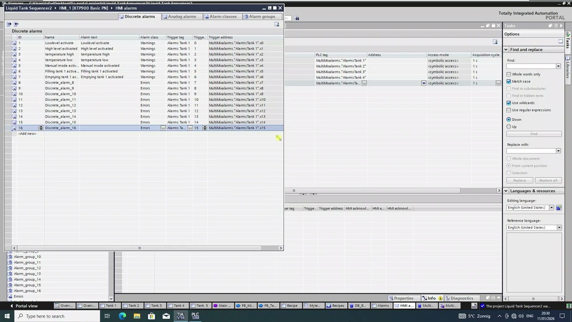Image resolution: width=572 pixels, height=322 pixels.
Task: Click horizontal scrollbar of HMI alarms window
Action: pos(139,248)
